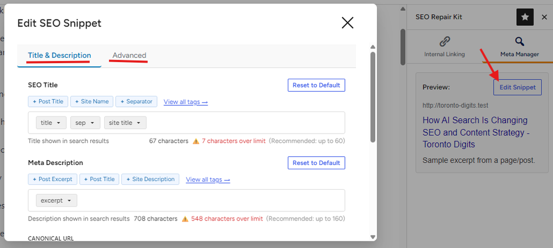Click the Edit Snippet button
Screen dimensions: 553x248
click(x=517, y=87)
